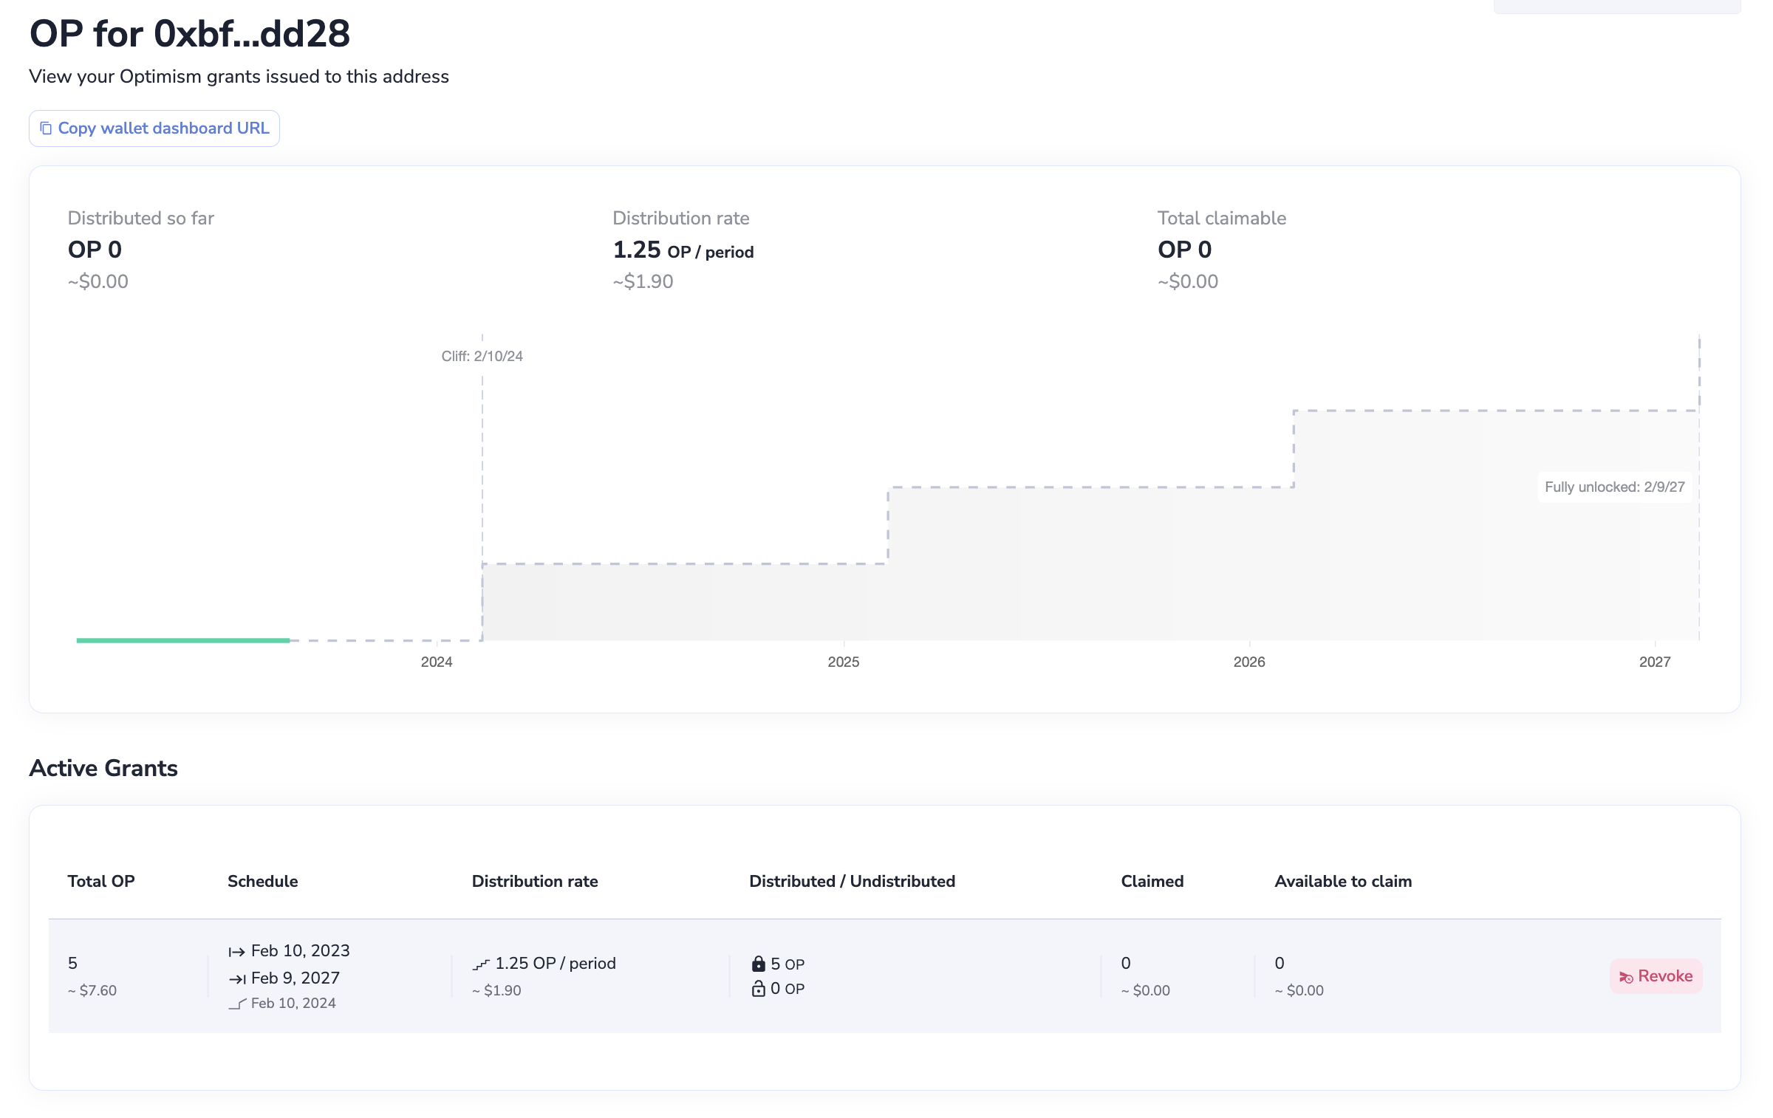Click the open lock icon beside 0 OP
This screenshot has height=1118, width=1773.
pyautogui.click(x=758, y=989)
